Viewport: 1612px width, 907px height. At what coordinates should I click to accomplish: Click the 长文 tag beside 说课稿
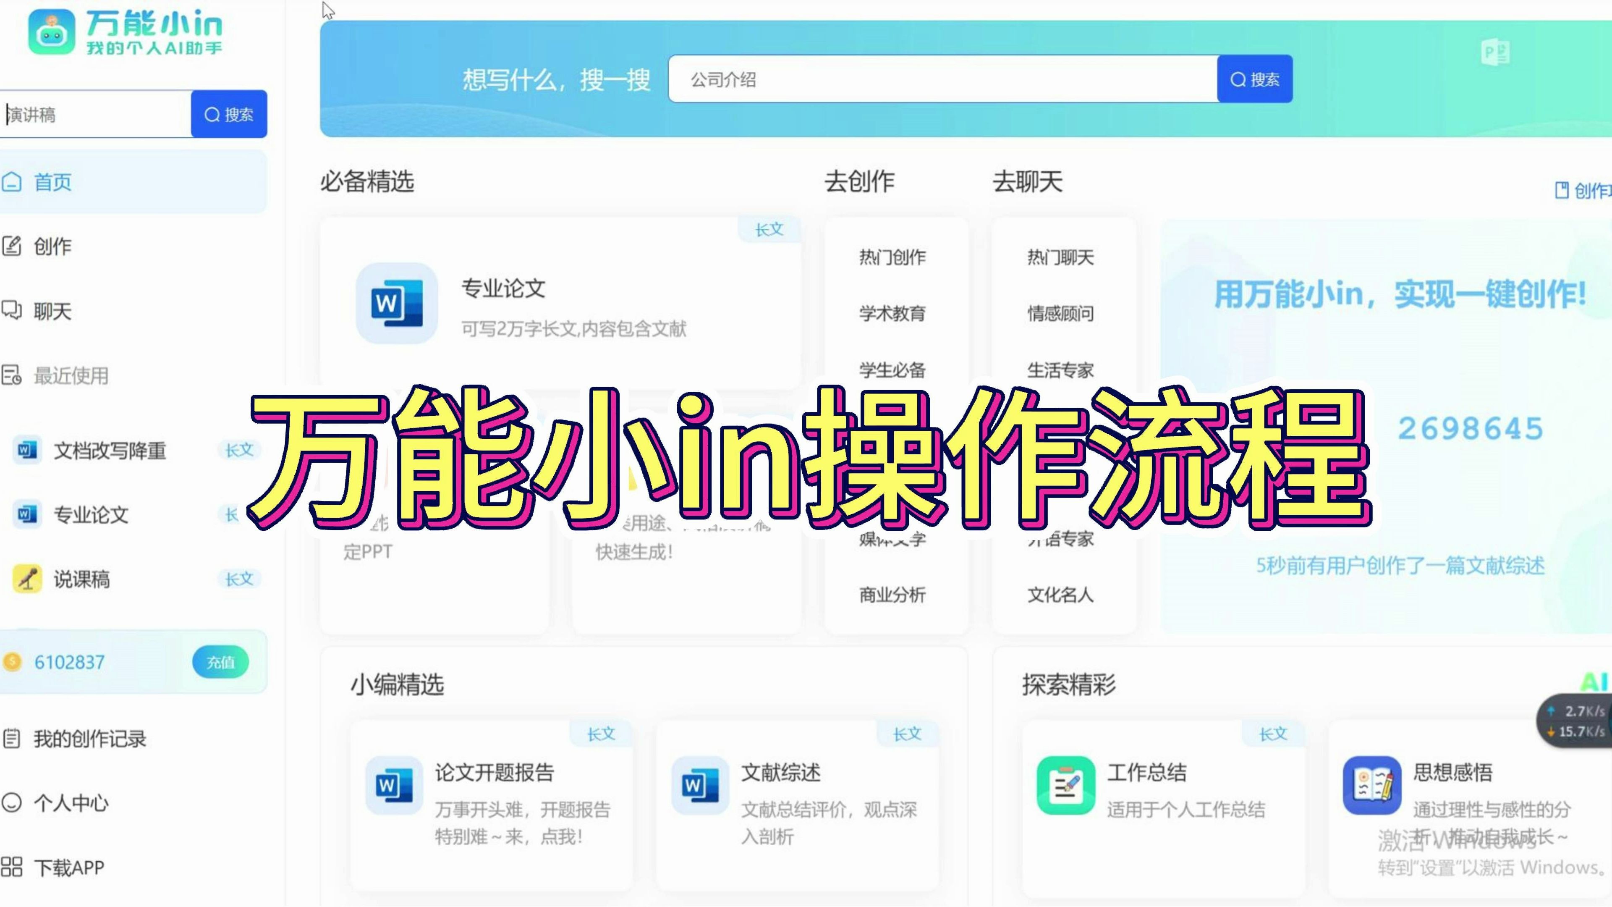[x=239, y=579]
